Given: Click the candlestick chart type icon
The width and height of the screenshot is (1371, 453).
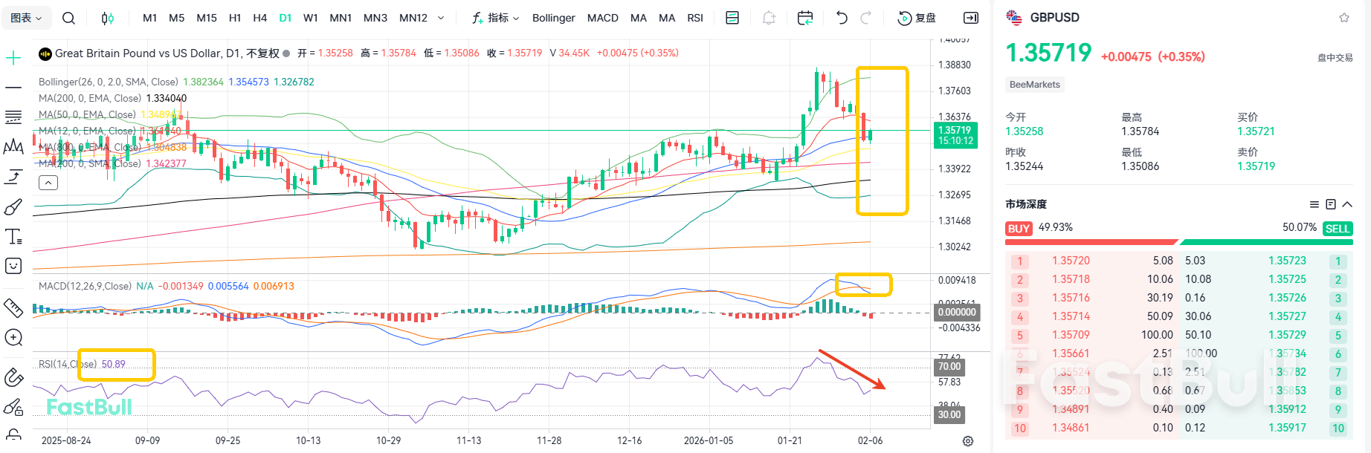Looking at the screenshot, I should [108, 18].
